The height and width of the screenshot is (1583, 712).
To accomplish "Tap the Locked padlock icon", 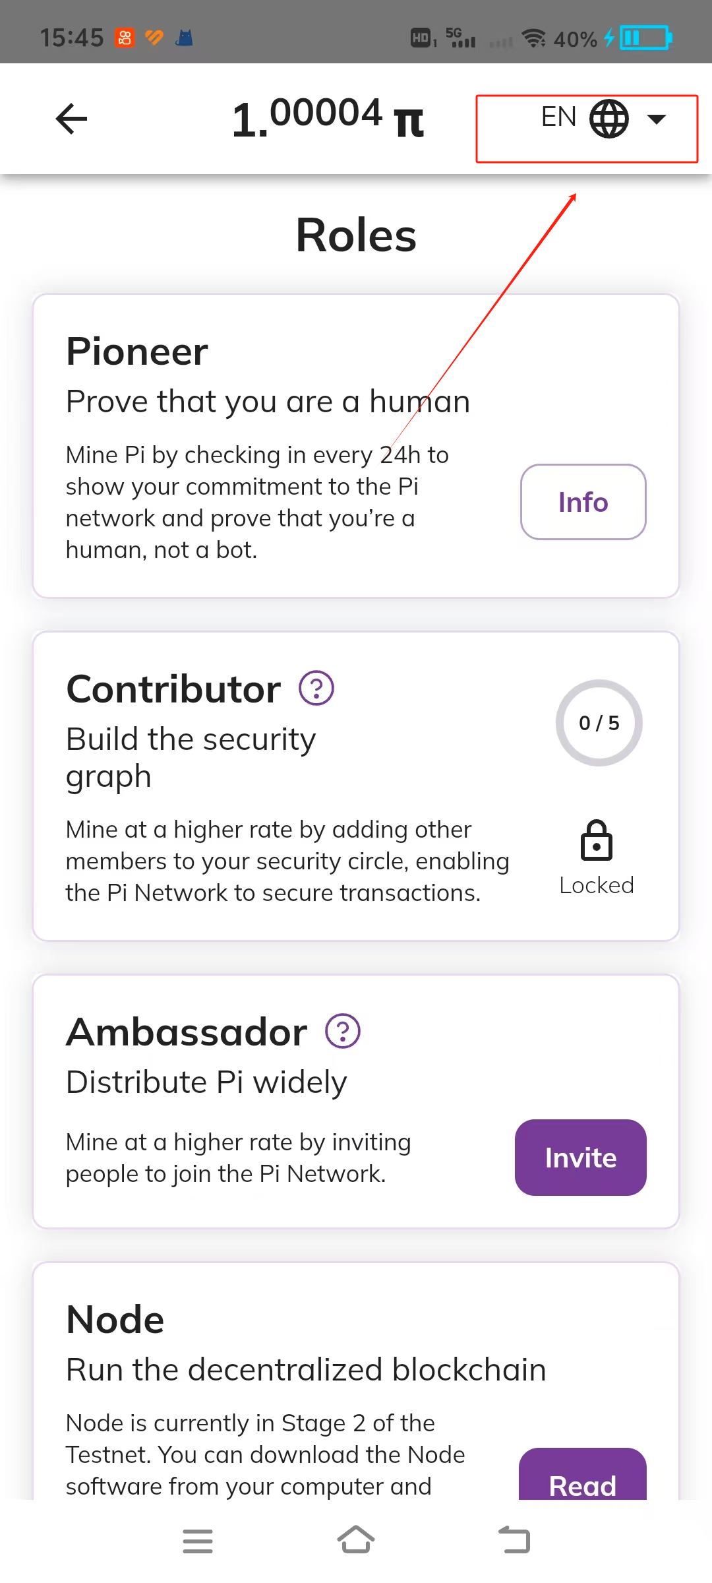I will [597, 840].
